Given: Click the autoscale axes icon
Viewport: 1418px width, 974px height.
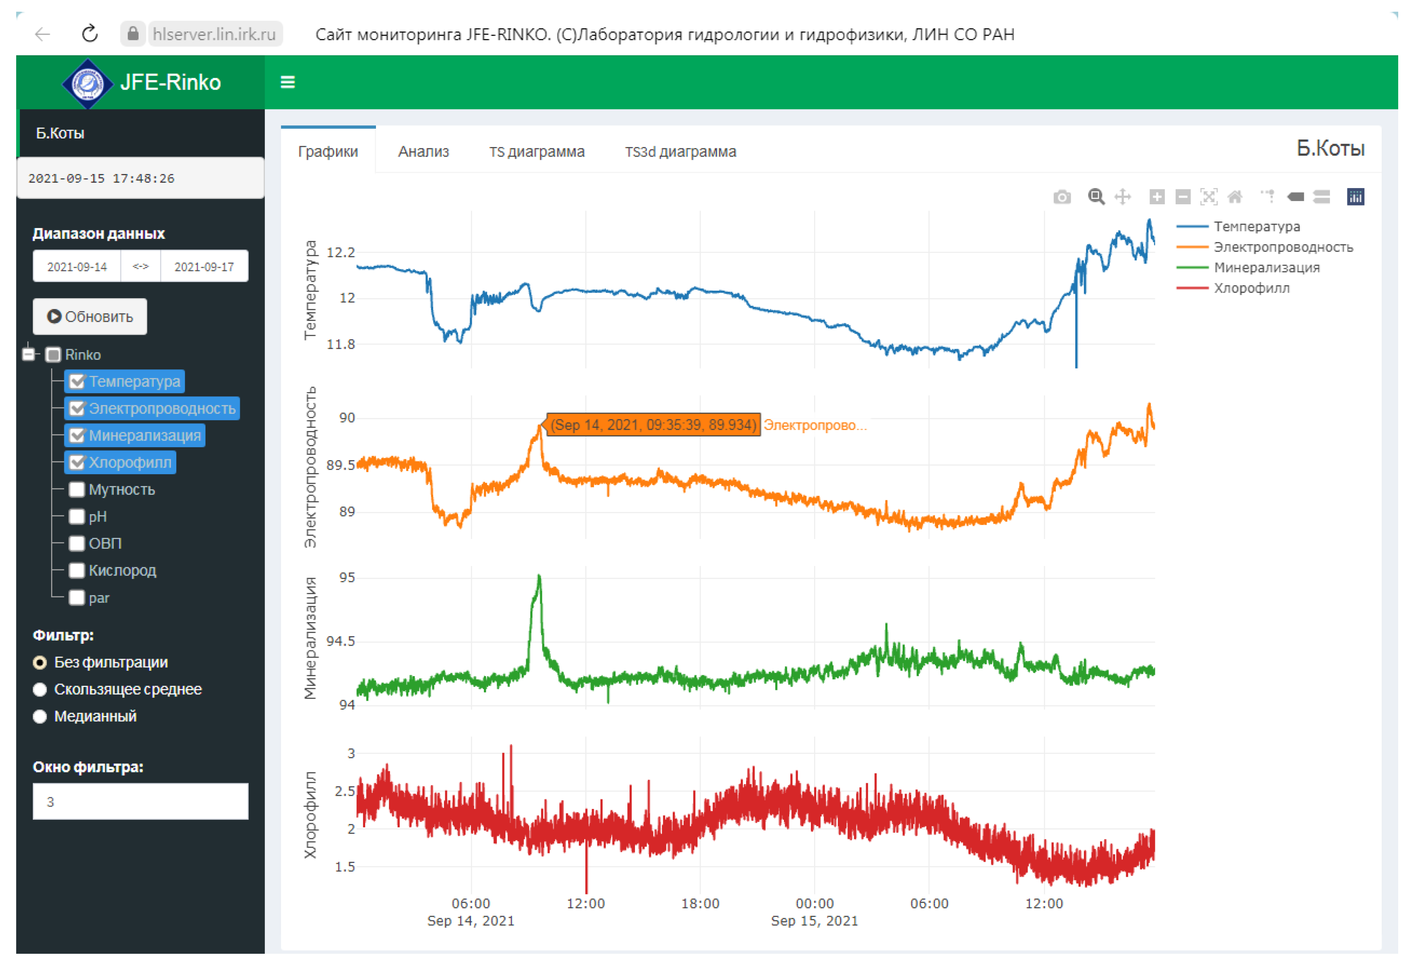Looking at the screenshot, I should (1208, 197).
